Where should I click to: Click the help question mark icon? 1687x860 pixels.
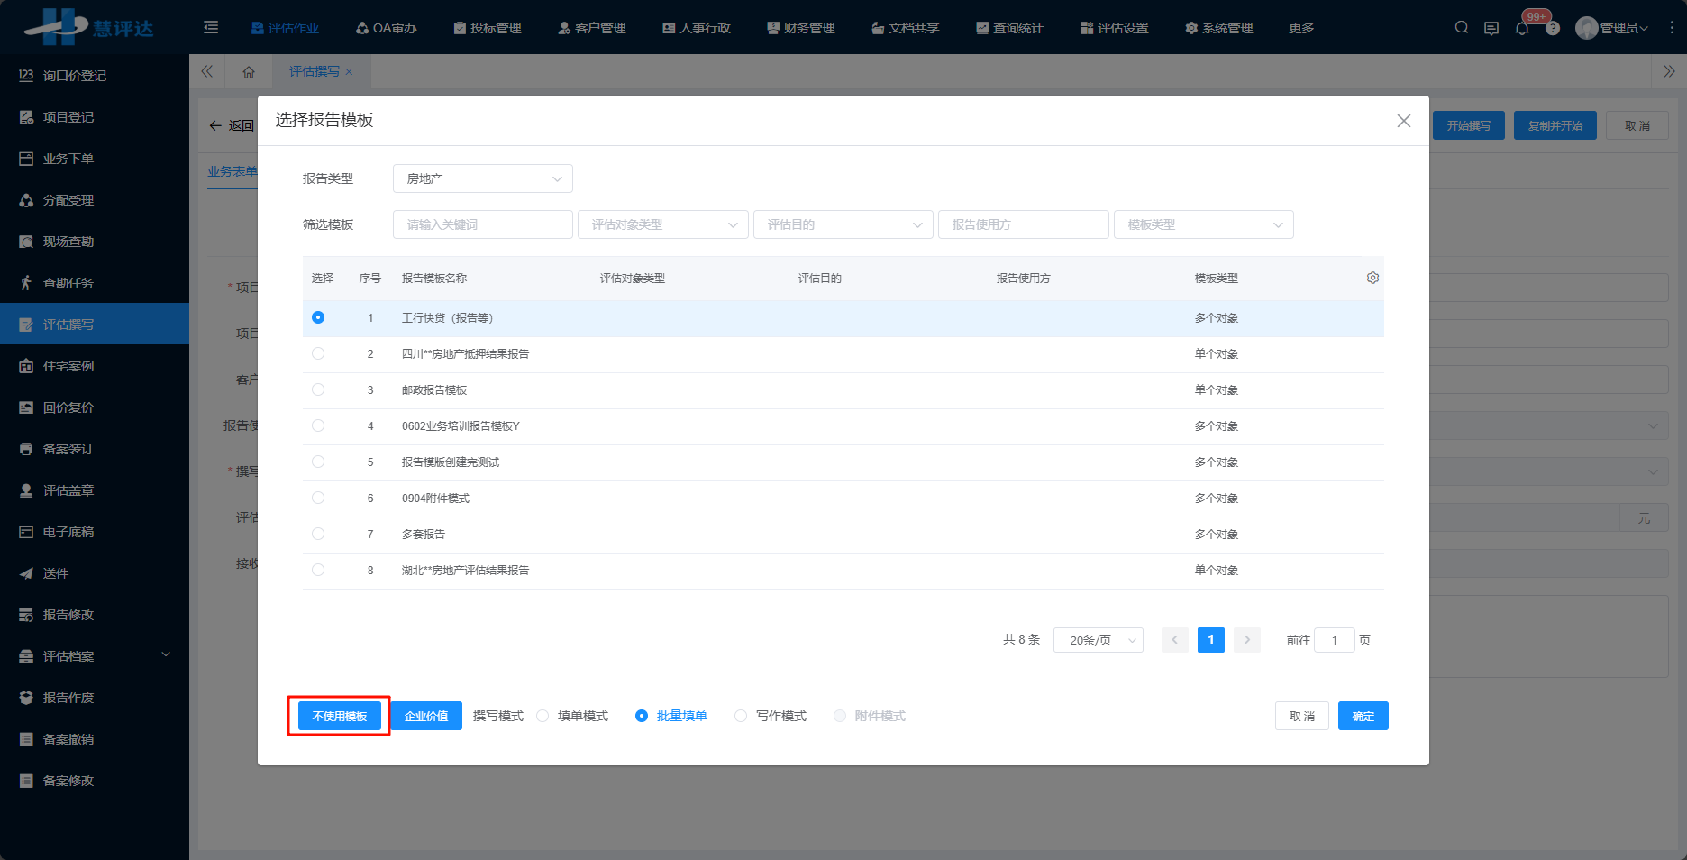click(x=1553, y=29)
